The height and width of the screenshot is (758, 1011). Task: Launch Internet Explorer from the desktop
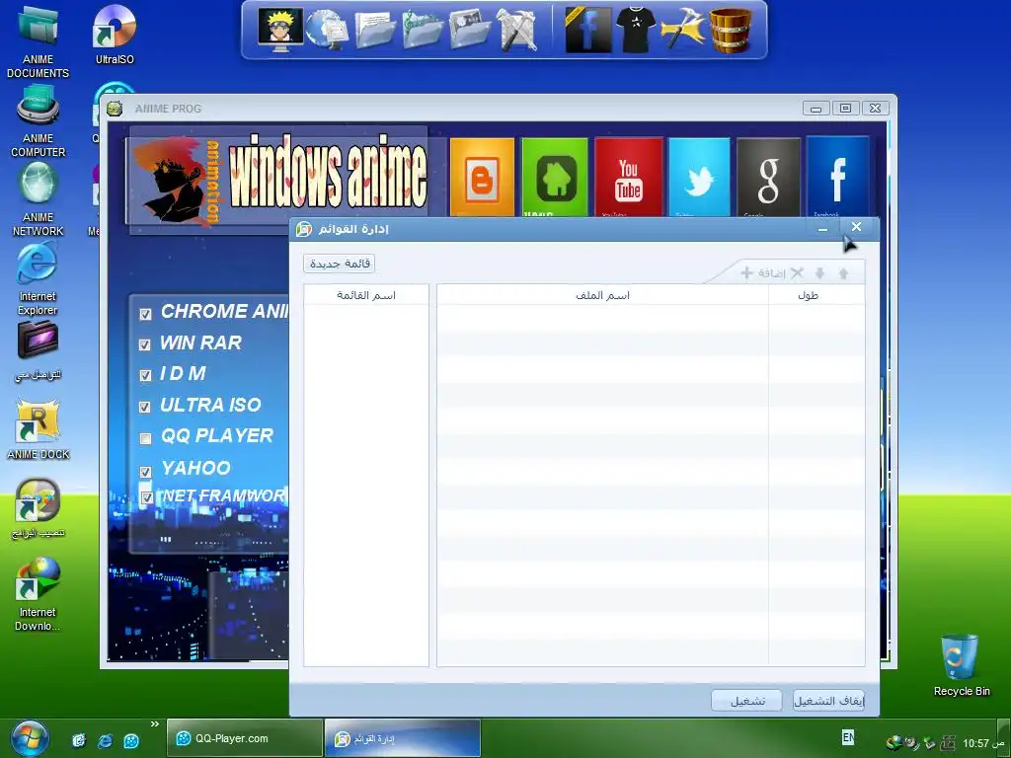pos(38,277)
